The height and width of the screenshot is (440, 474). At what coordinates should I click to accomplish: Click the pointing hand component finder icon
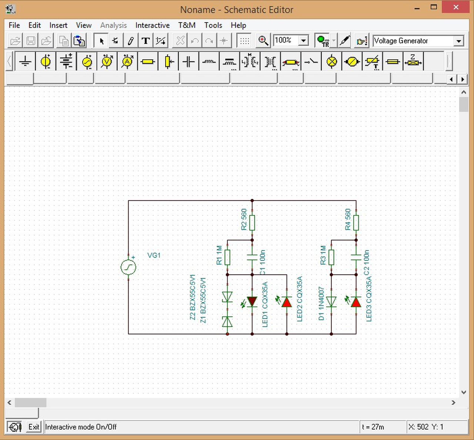click(361, 41)
